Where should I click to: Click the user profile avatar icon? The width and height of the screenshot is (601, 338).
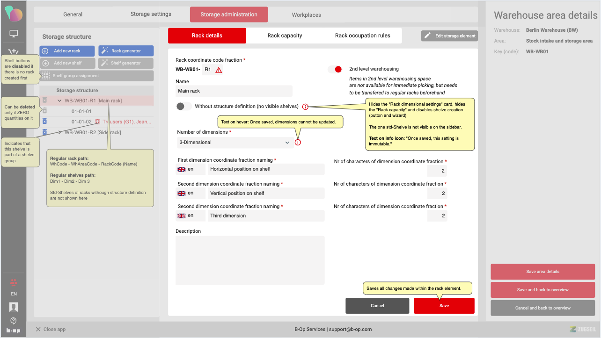pyautogui.click(x=14, y=307)
